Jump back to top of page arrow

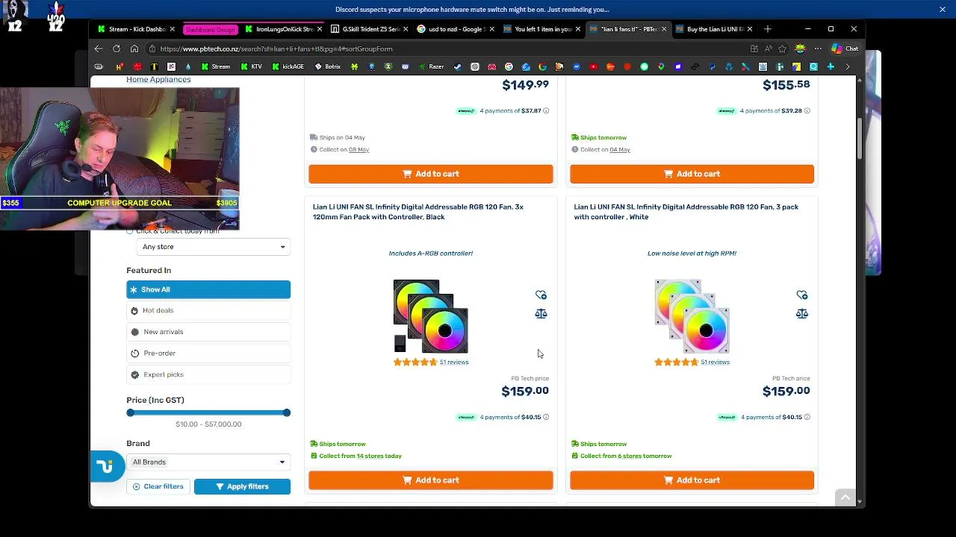point(845,497)
